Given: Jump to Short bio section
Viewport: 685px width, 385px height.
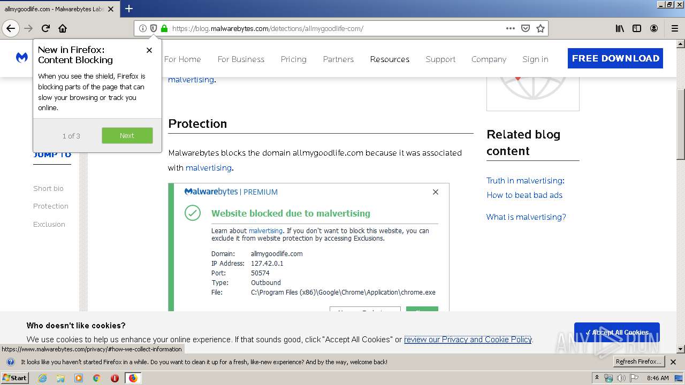Looking at the screenshot, I should 48,188.
